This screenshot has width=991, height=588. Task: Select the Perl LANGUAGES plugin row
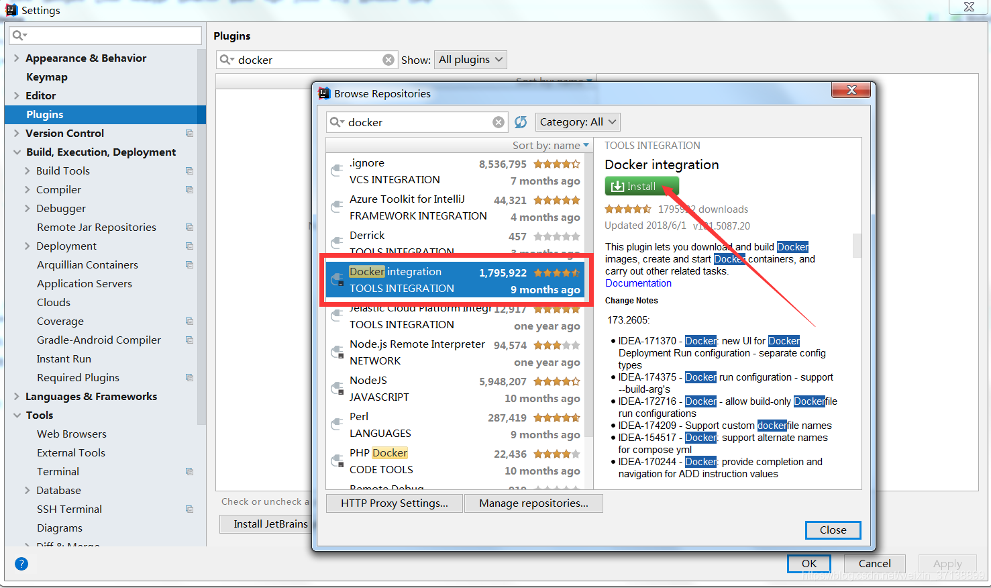[x=456, y=425]
